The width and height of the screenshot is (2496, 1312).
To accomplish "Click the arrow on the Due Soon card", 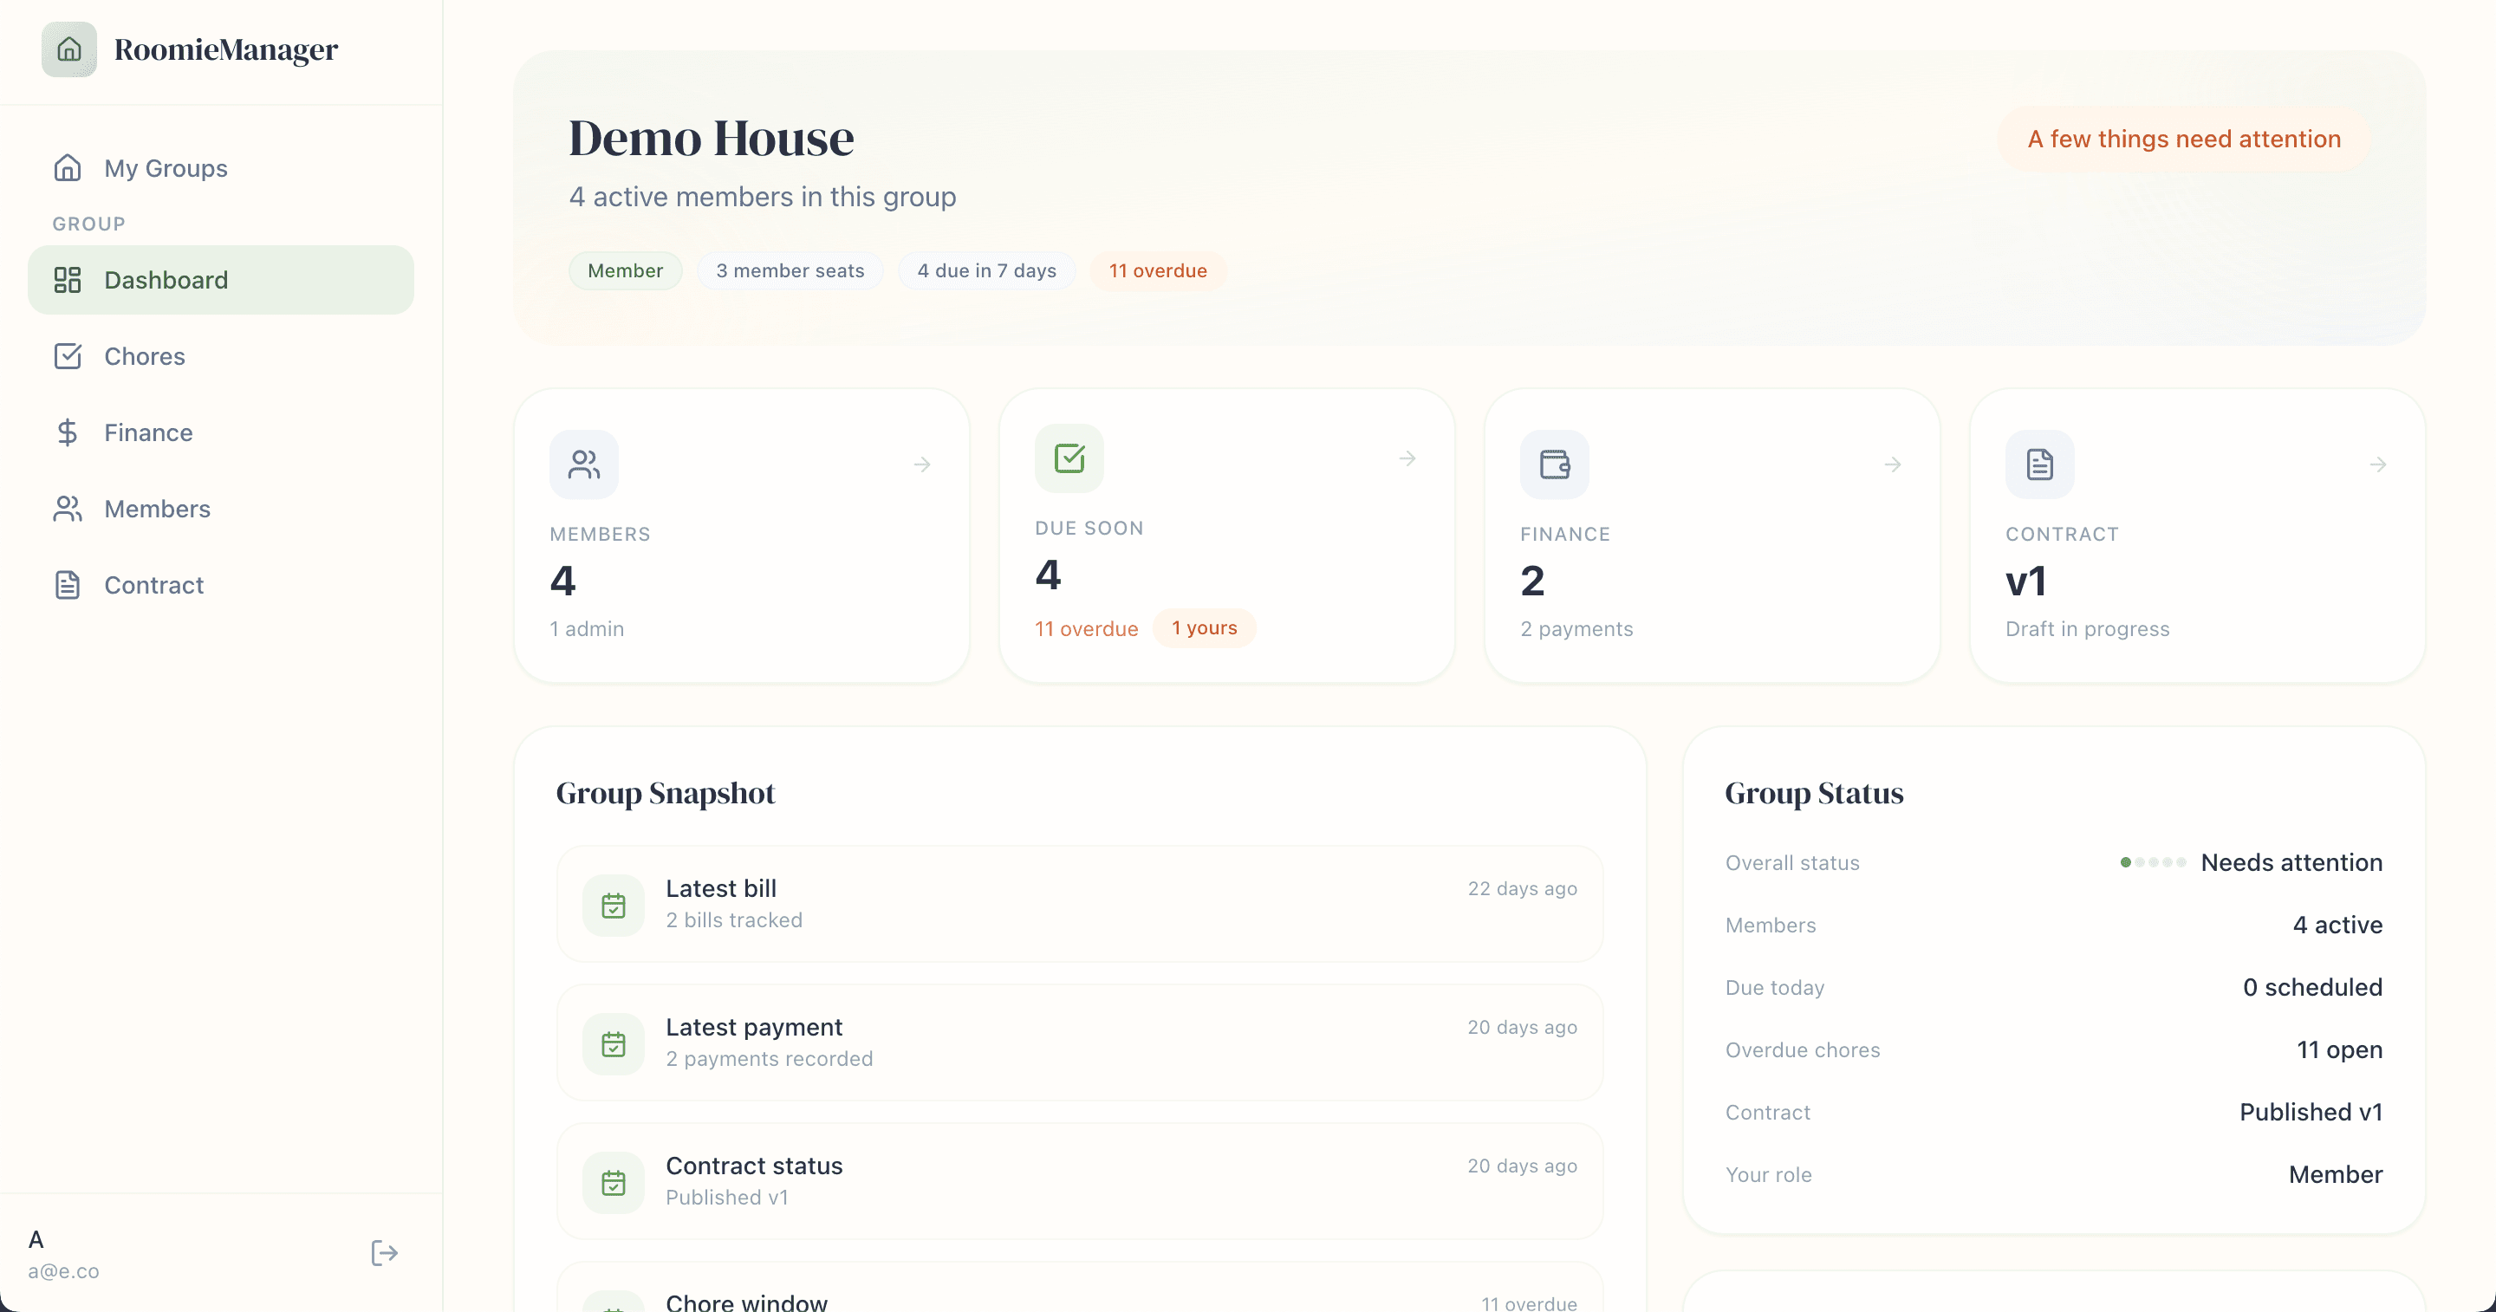I will point(1407,458).
